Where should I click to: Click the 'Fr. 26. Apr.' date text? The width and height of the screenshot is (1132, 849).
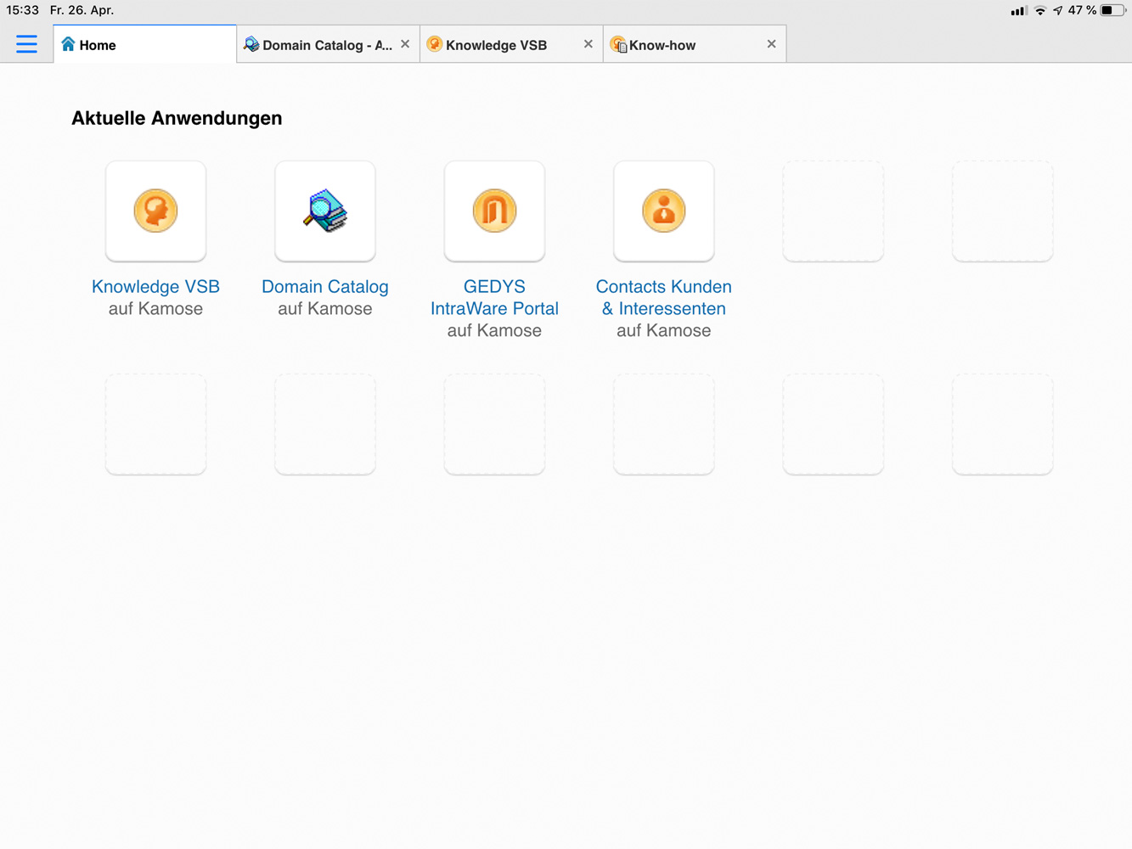pyautogui.click(x=82, y=10)
